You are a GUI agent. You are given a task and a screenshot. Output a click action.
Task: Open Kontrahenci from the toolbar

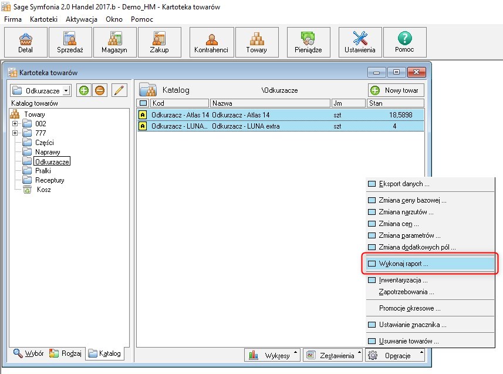pyautogui.click(x=211, y=42)
